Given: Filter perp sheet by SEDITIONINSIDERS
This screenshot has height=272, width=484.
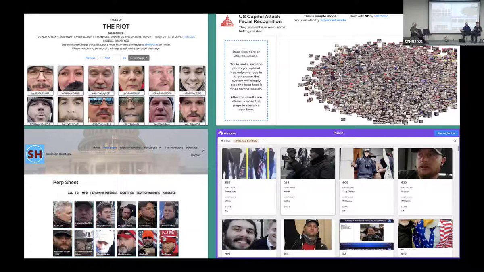Looking at the screenshot, I should [x=148, y=193].
